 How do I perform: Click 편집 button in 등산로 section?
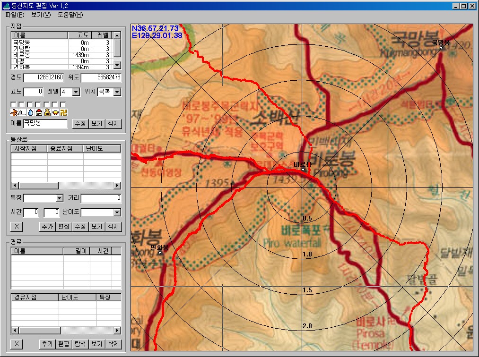pos(64,226)
